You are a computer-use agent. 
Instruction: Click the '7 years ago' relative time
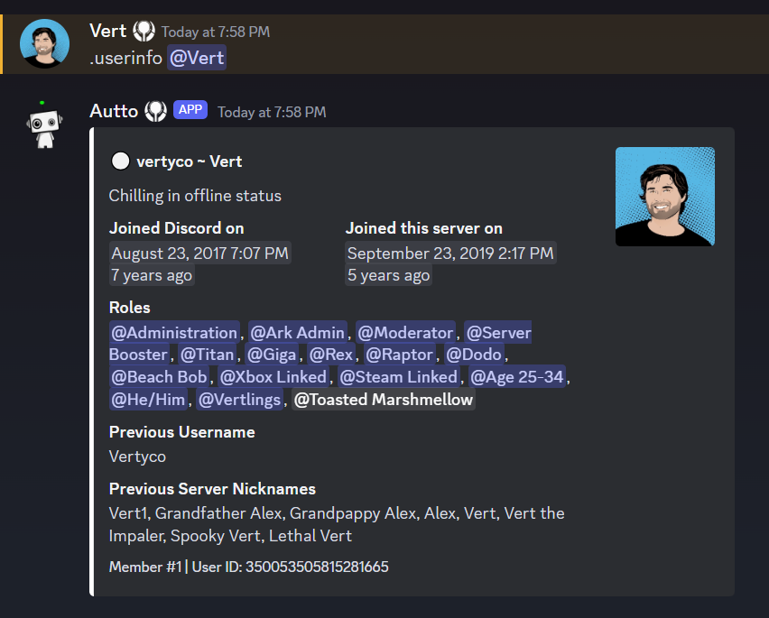152,275
